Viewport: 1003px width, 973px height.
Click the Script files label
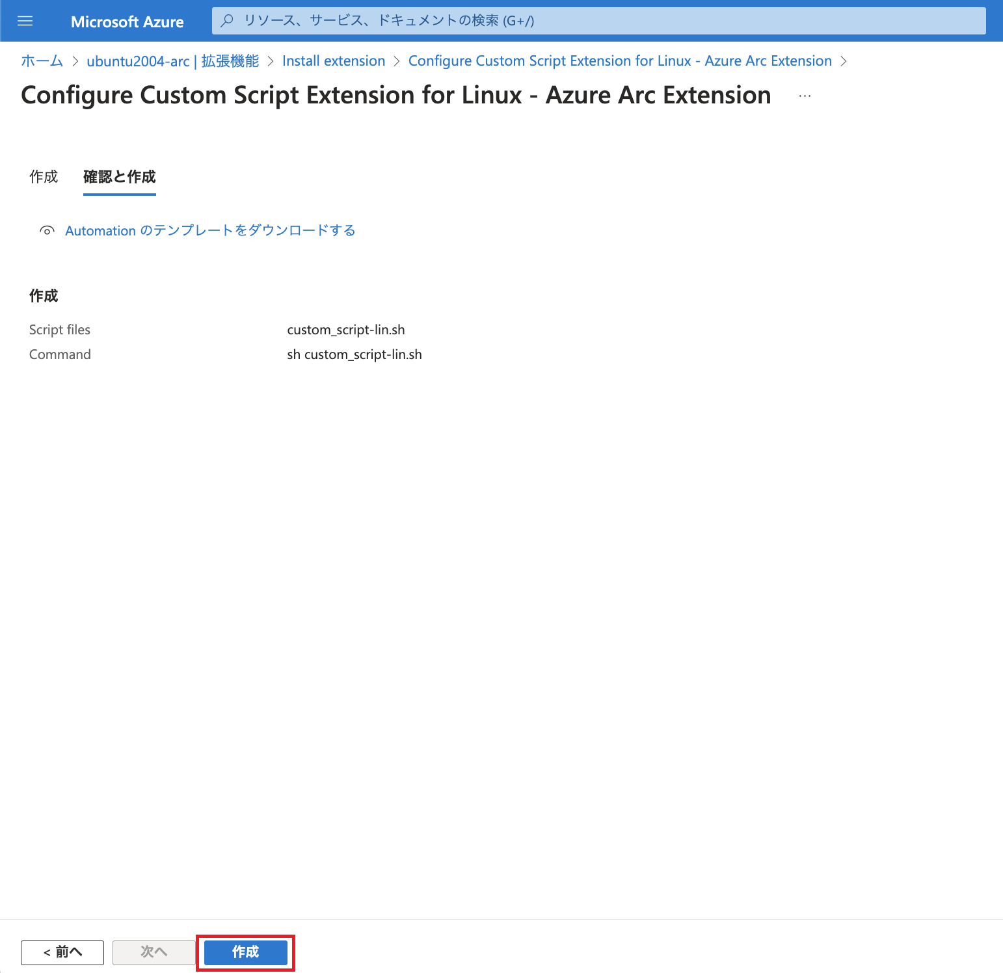pyautogui.click(x=60, y=330)
